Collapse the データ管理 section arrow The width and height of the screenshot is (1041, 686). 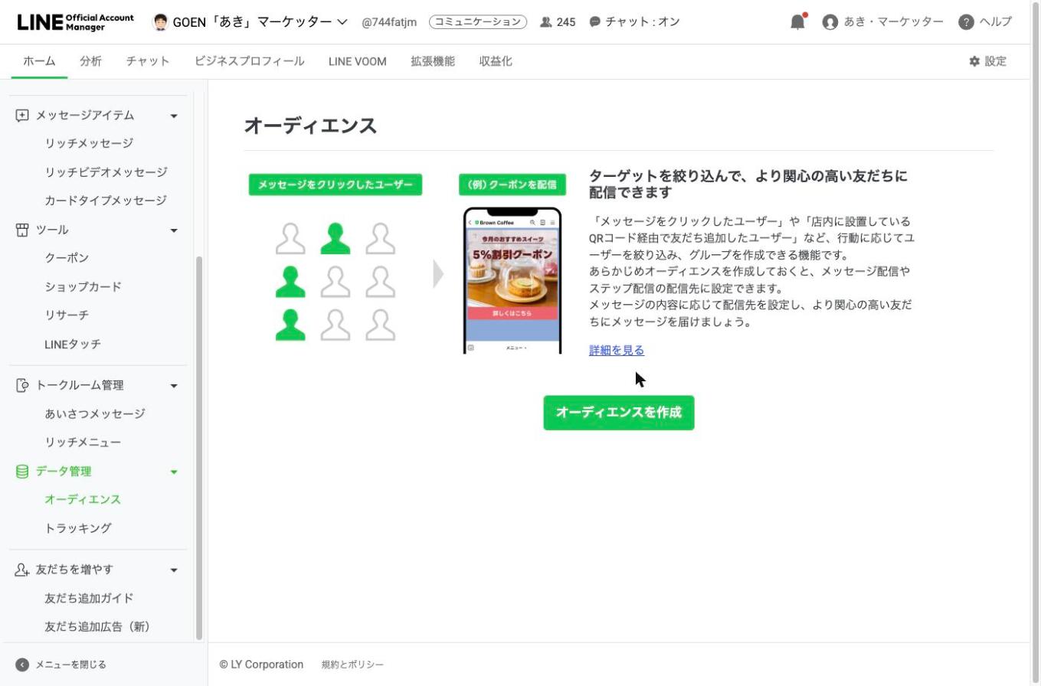[x=174, y=472]
